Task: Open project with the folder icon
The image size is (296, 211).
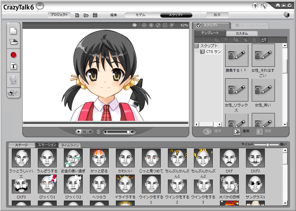Action: [86, 15]
